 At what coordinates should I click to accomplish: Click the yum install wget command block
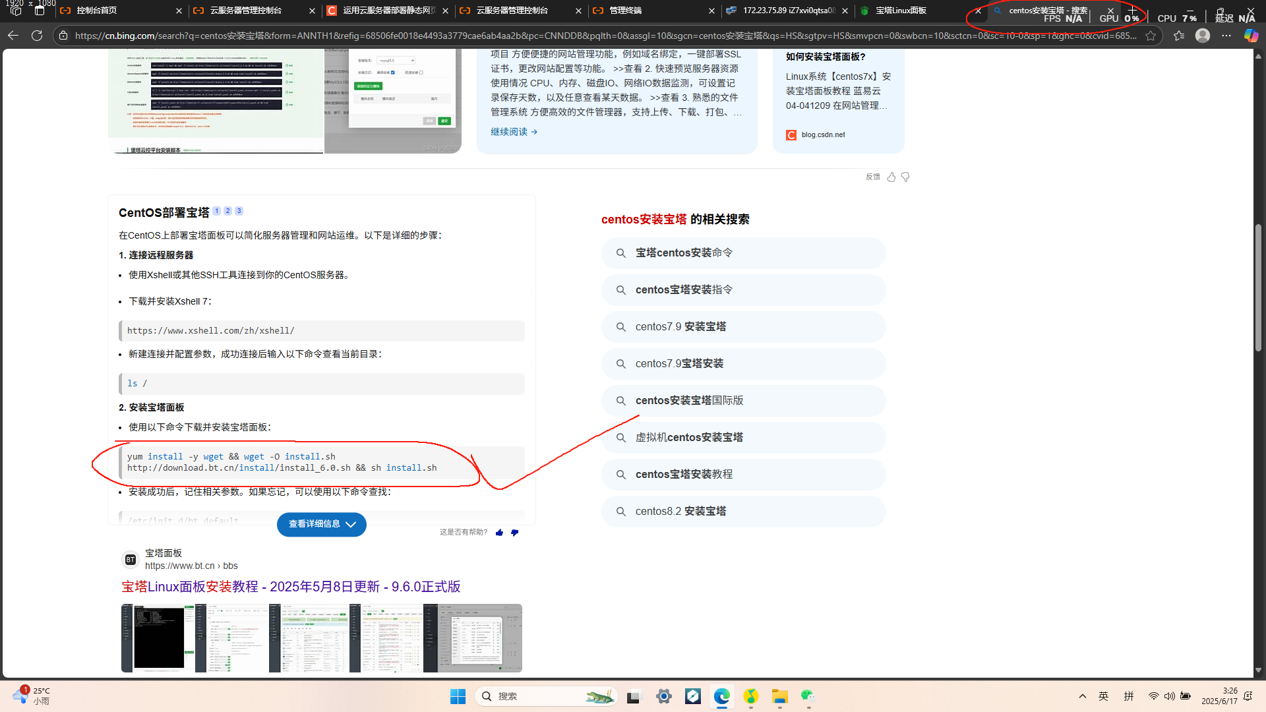pyautogui.click(x=322, y=462)
